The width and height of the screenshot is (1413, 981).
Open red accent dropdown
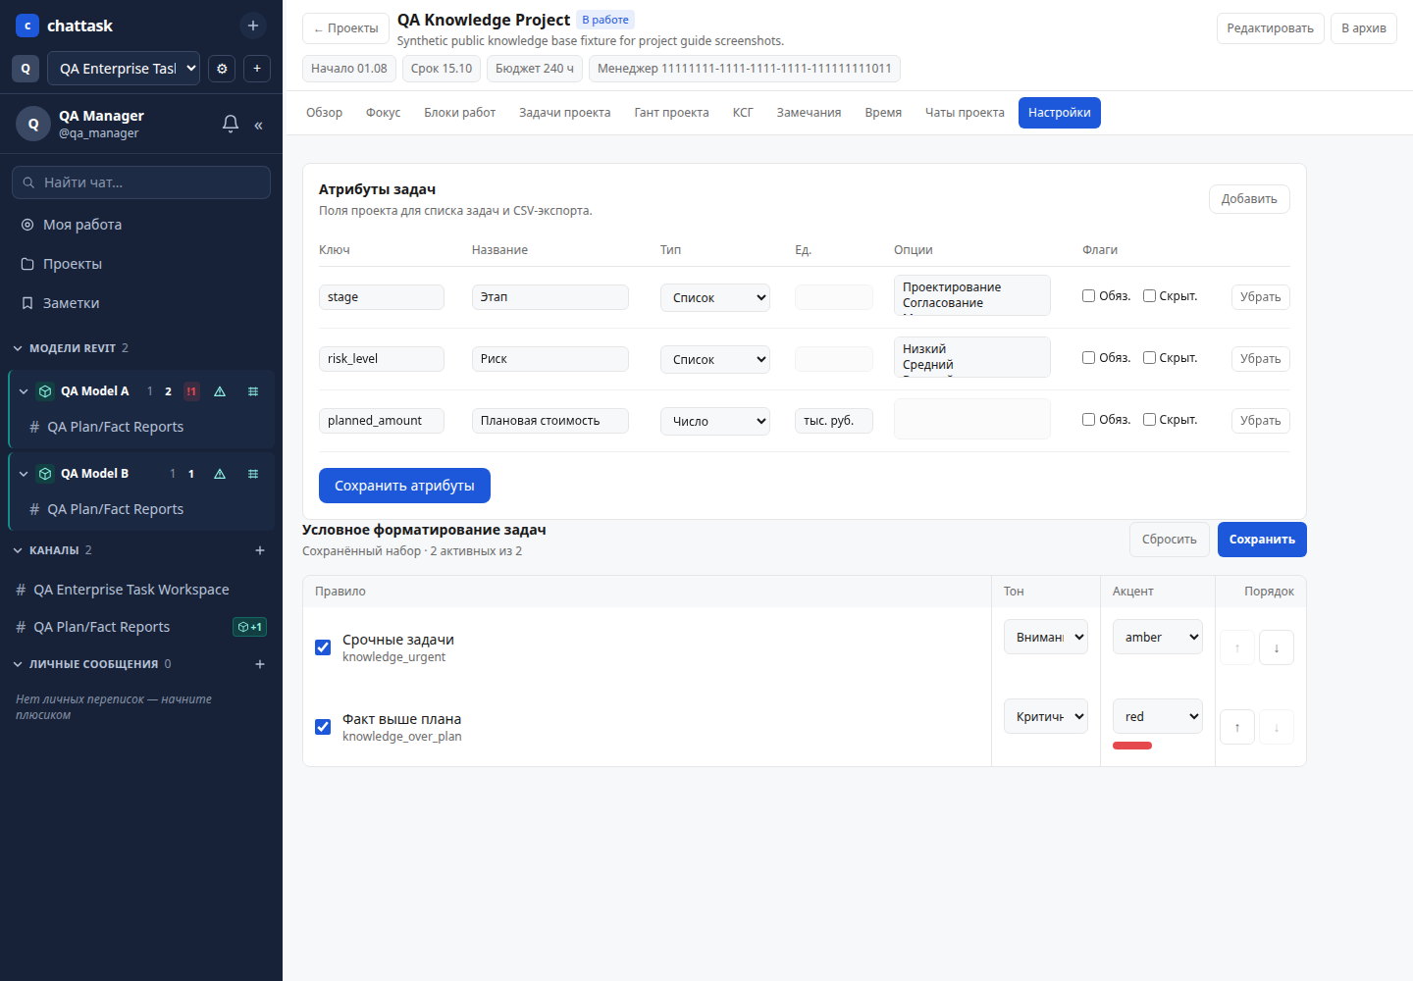(x=1158, y=716)
